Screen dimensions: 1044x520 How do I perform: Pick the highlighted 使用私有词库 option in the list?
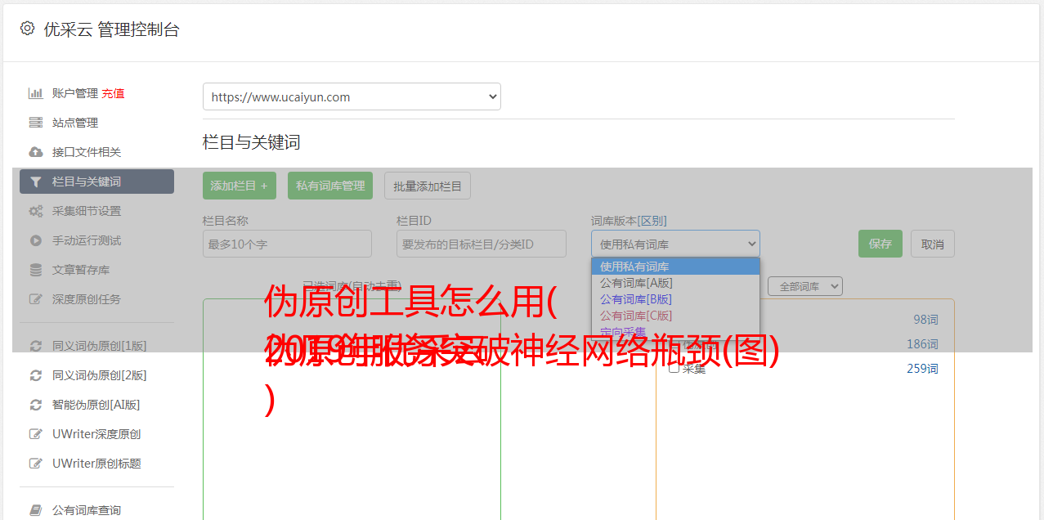(675, 267)
